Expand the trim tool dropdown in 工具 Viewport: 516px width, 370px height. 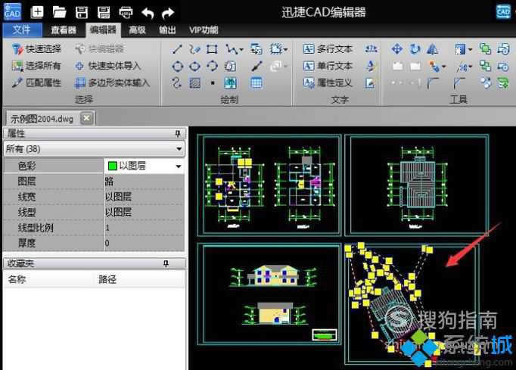470,67
